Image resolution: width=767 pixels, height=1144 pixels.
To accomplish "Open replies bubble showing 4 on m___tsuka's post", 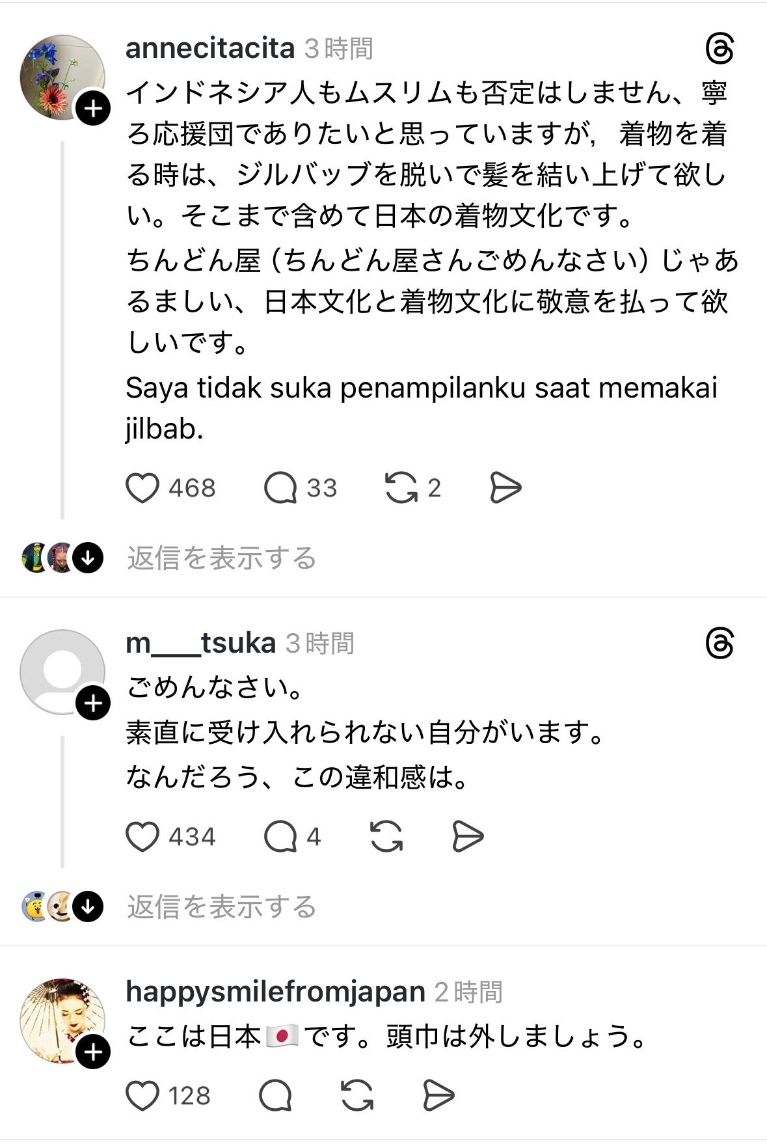I will pyautogui.click(x=280, y=837).
